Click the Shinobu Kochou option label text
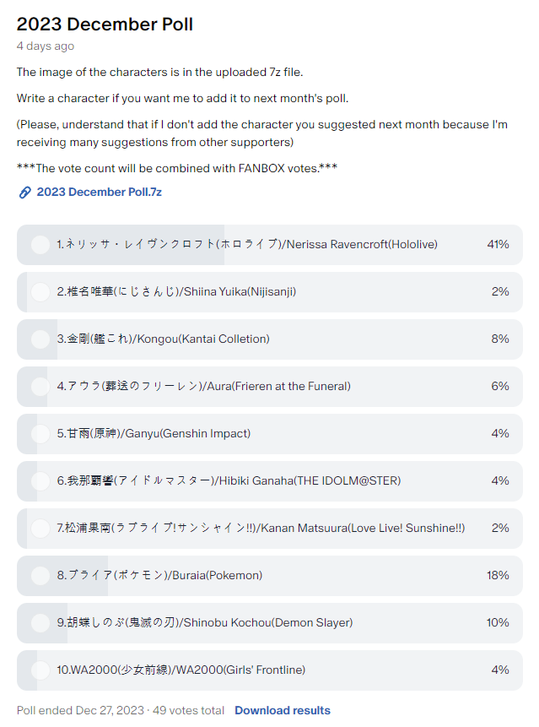The width and height of the screenshot is (539, 727). [205, 623]
